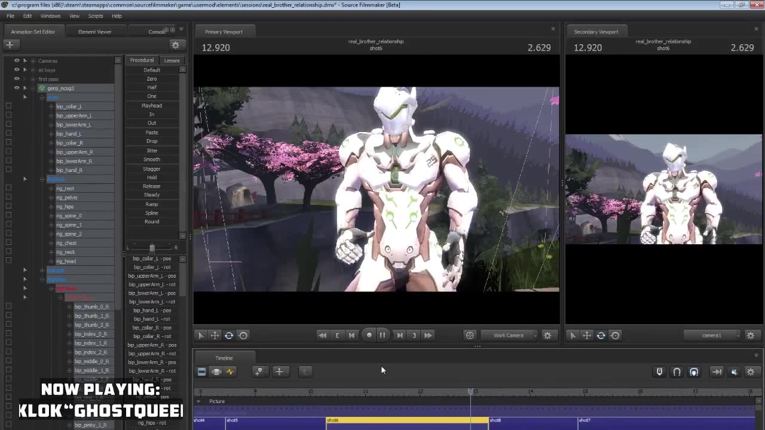Add a new animation set with plus button
The width and height of the screenshot is (765, 430).
coord(10,45)
